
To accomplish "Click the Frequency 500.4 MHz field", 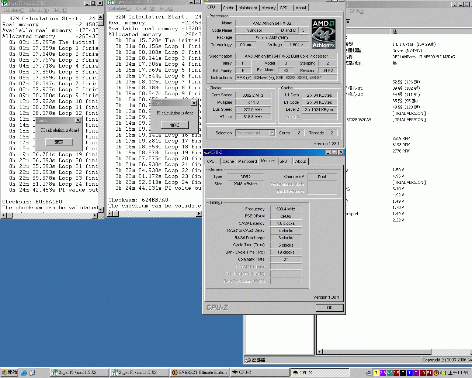I will click(x=286, y=209).
